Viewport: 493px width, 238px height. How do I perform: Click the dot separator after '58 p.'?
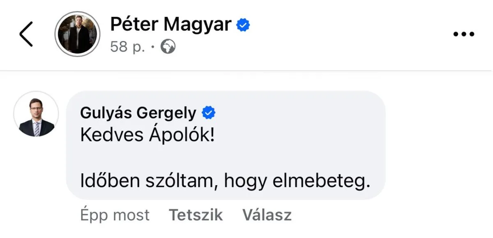pyautogui.click(x=152, y=48)
